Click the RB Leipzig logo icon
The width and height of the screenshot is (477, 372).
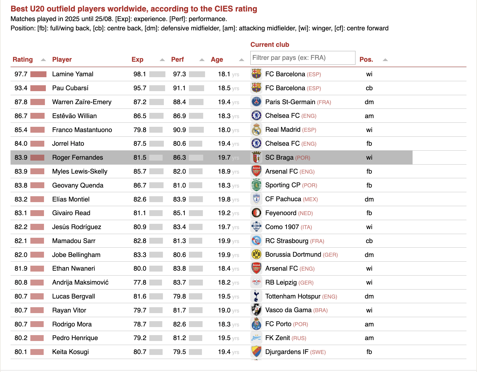pyautogui.click(x=256, y=282)
